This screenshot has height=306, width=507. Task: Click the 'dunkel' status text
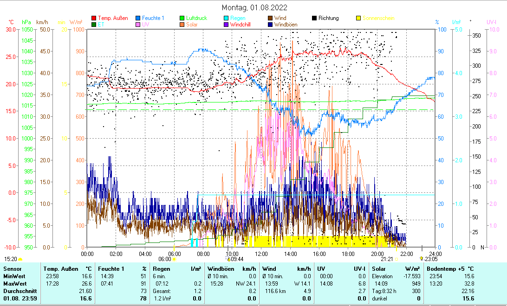[x=380, y=299]
